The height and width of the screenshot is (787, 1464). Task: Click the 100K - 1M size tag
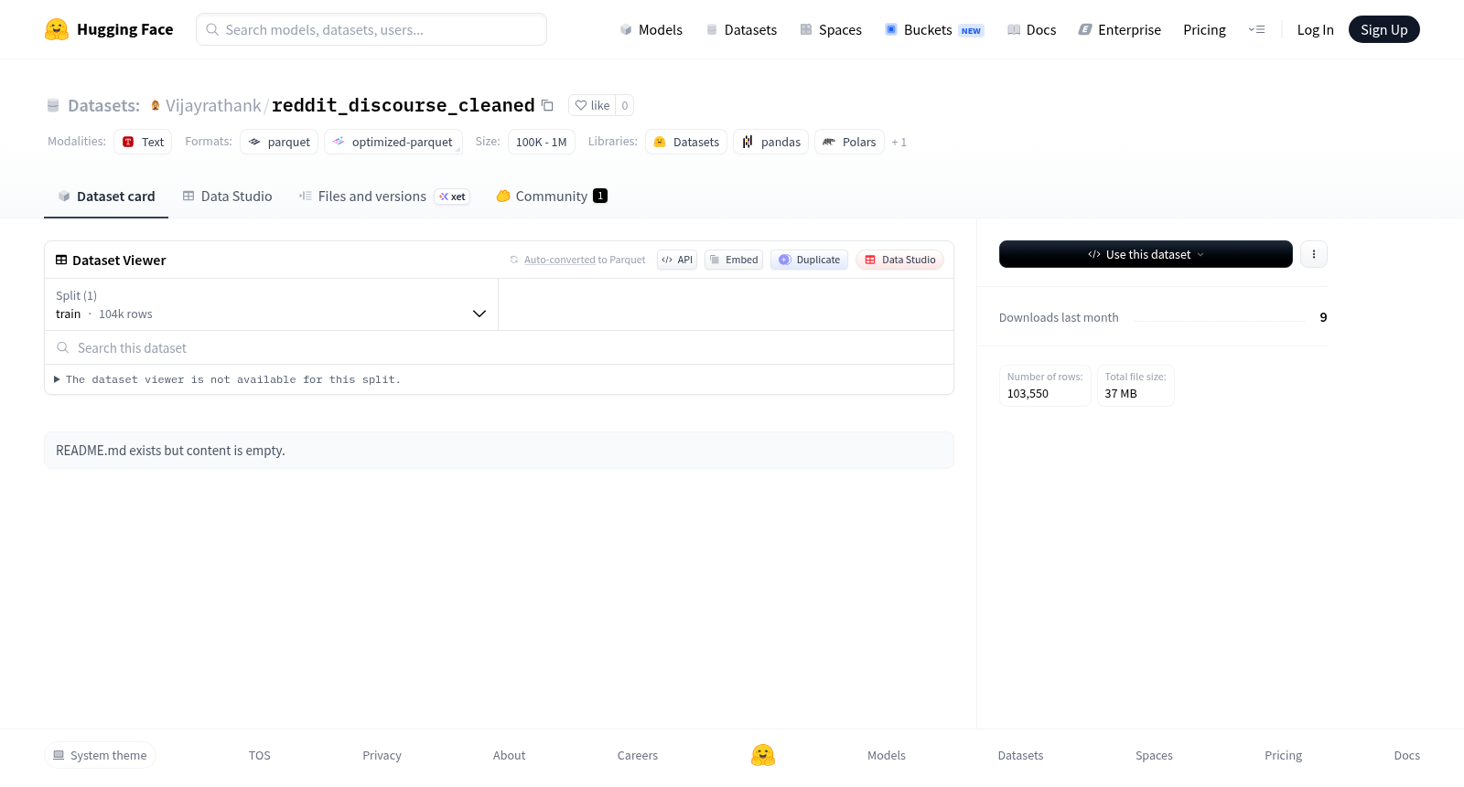coord(541,142)
